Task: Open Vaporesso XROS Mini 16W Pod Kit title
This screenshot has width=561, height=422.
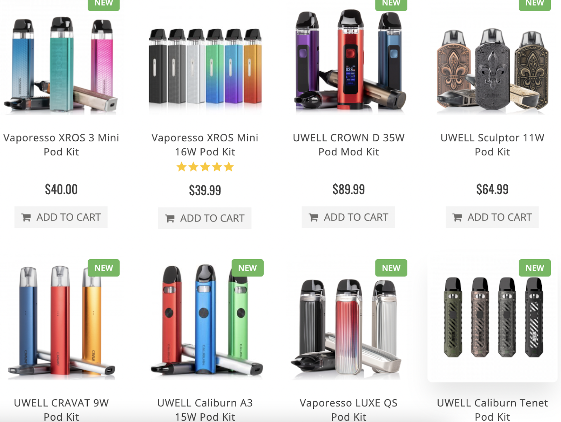Action: tap(205, 145)
